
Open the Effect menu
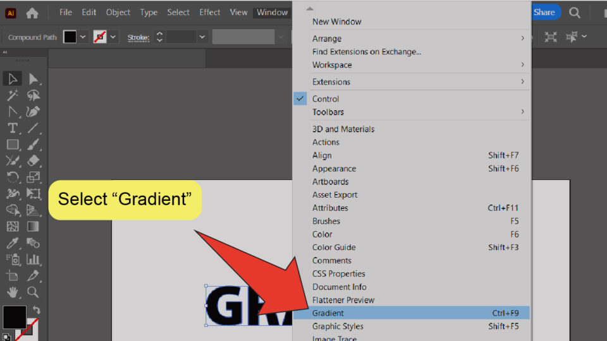(x=210, y=13)
